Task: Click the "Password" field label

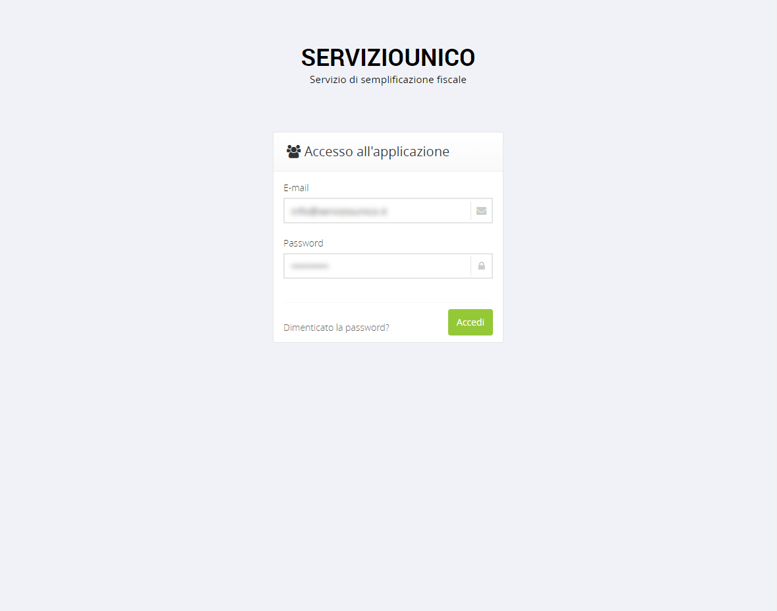Action: click(303, 243)
